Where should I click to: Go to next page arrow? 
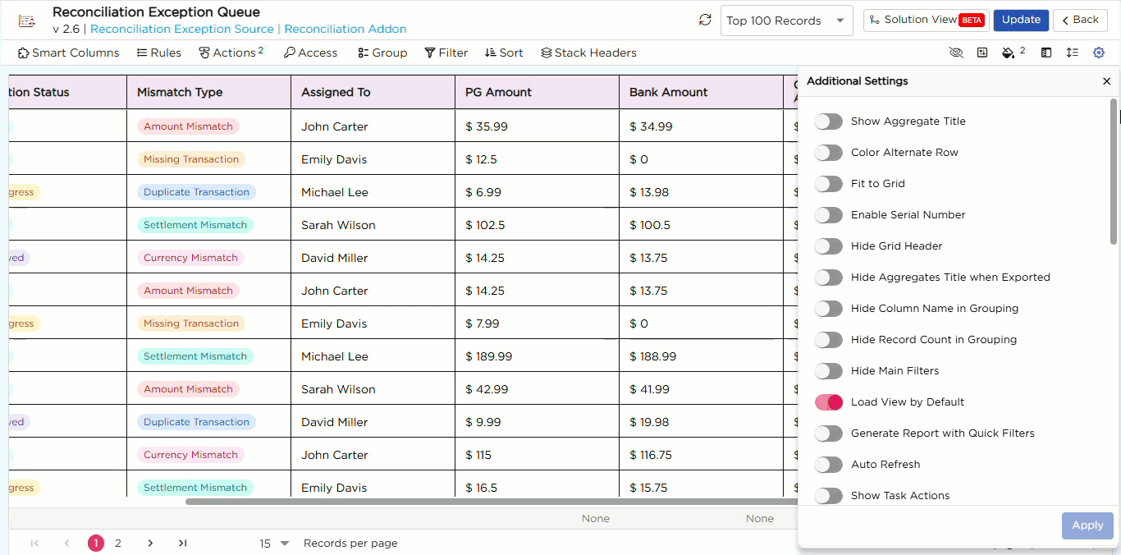click(150, 543)
